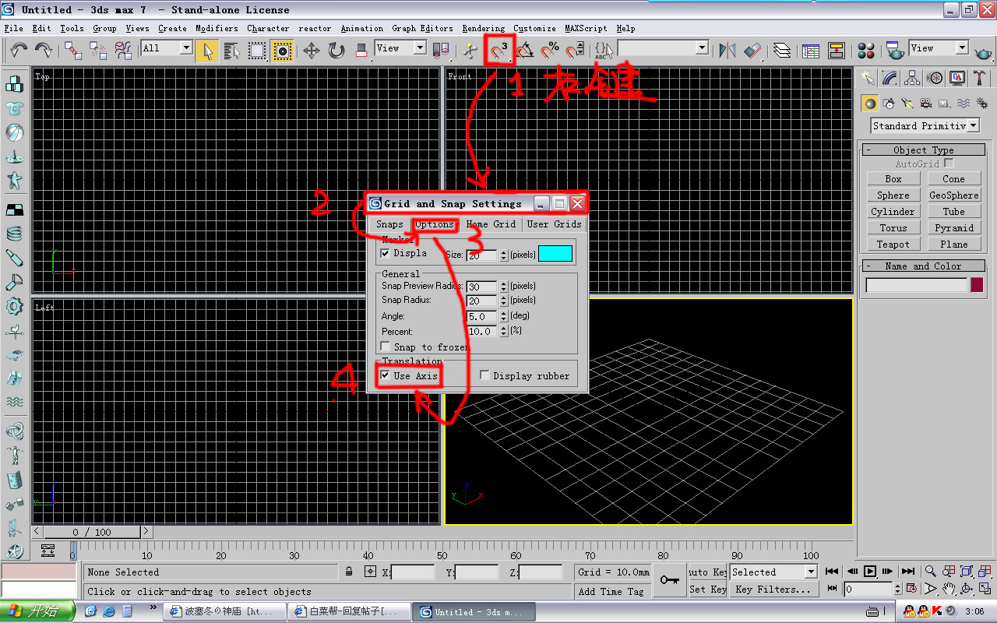Enable Snap to frozen objects checkbox
Image resolution: width=997 pixels, height=623 pixels.
[x=386, y=347]
